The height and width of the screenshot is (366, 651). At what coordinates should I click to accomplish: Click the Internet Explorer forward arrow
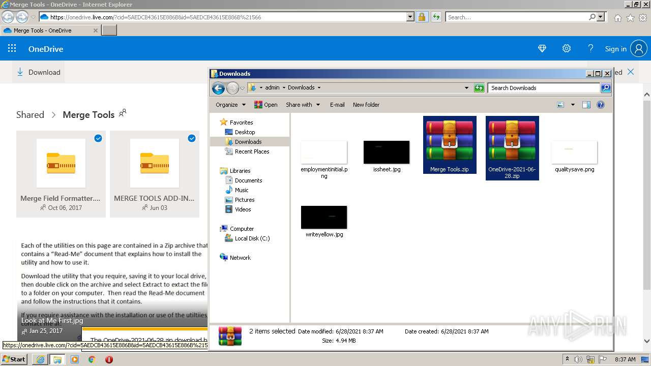pyautogui.click(x=22, y=17)
